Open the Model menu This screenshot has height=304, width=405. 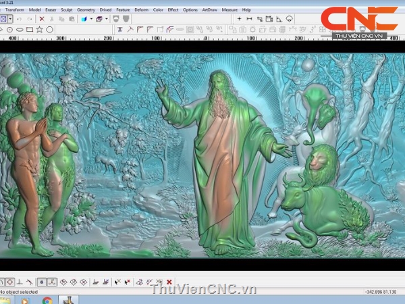pos(34,10)
